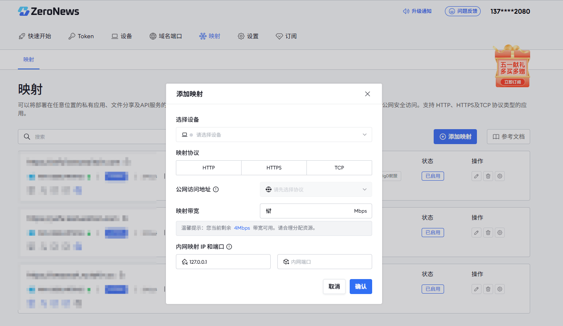Click the house icon in the IP field

coord(185,262)
